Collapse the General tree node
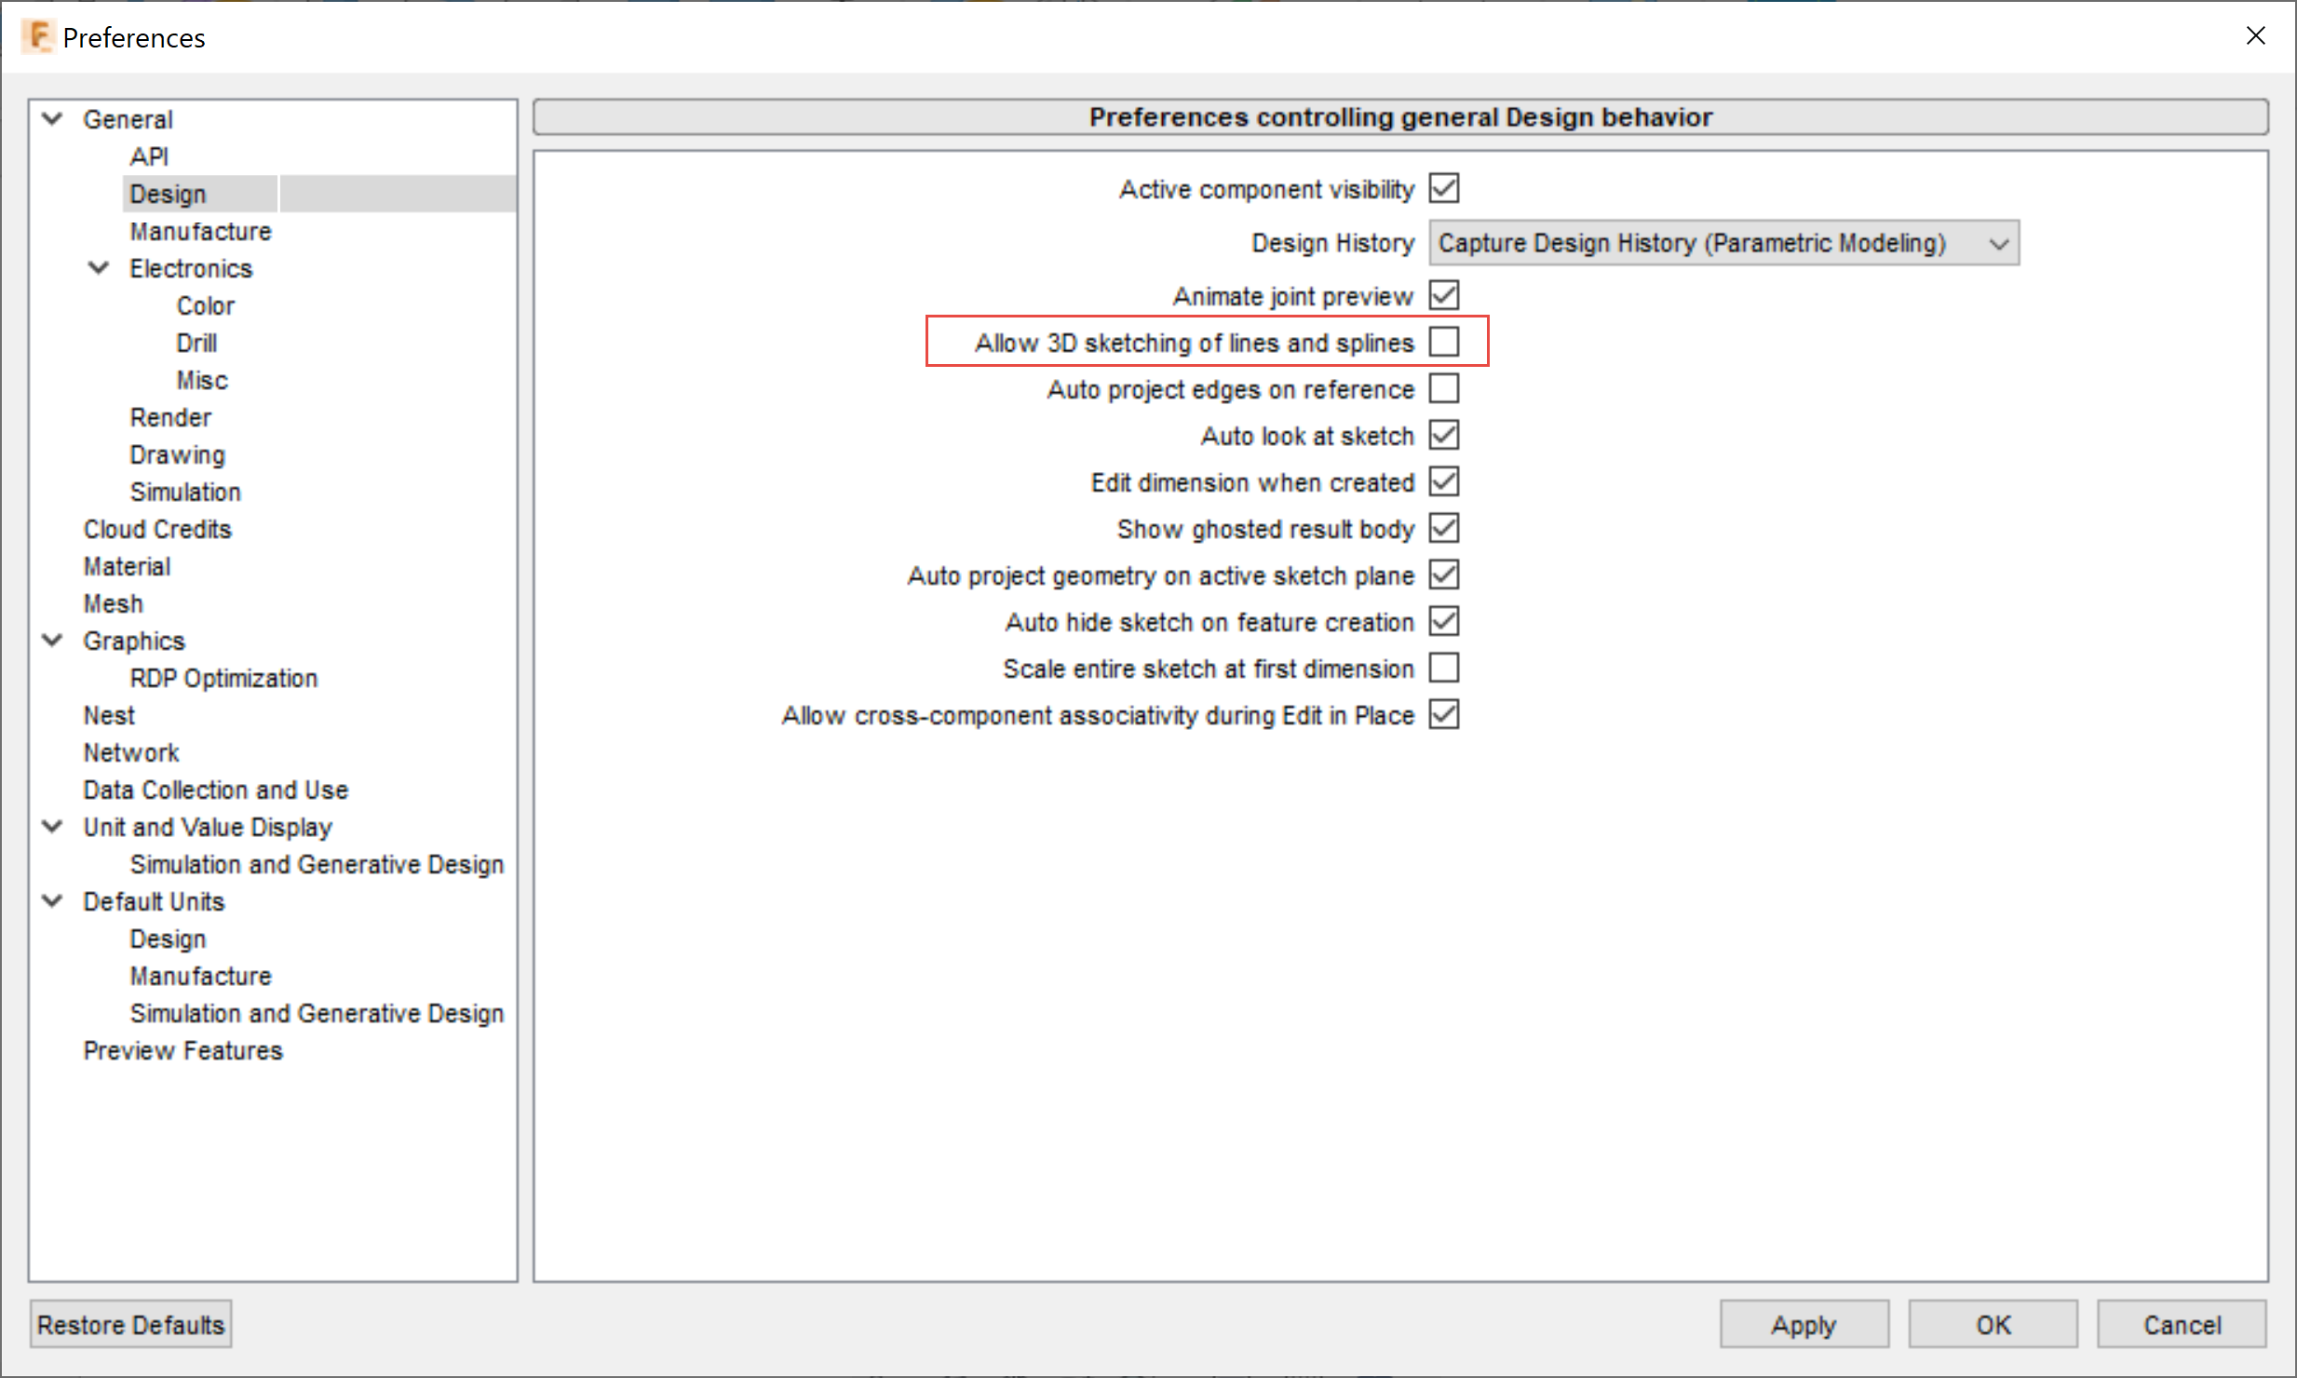The image size is (2297, 1378). (x=53, y=119)
